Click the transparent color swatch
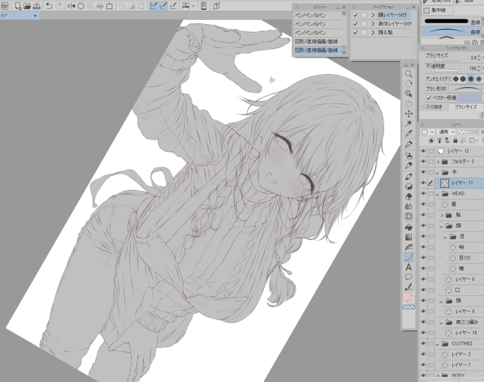 coord(409,307)
